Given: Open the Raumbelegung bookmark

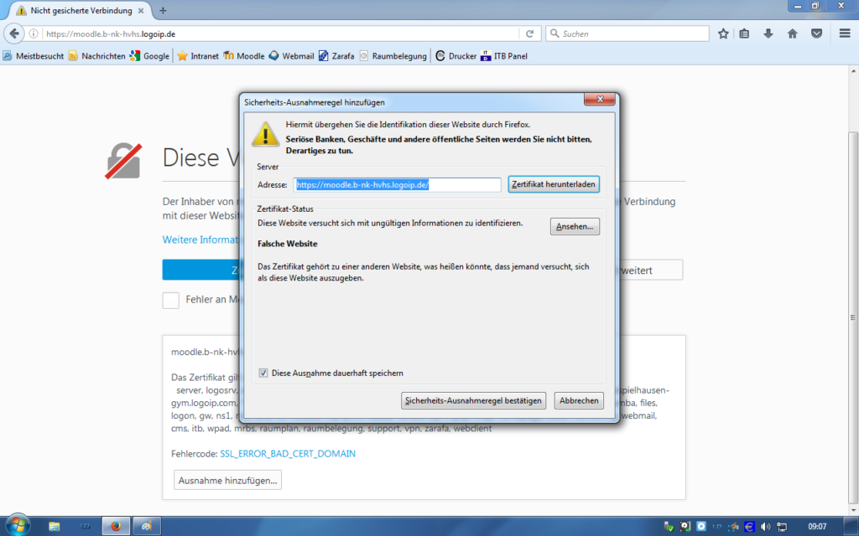Looking at the screenshot, I should (x=393, y=56).
